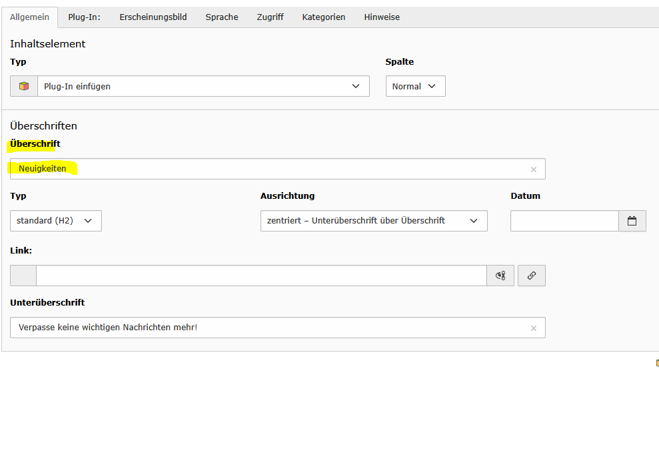Switch to the Plug-In: tab
The image size is (659, 467).
point(84,17)
